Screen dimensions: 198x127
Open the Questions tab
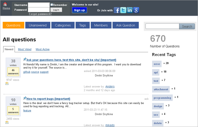[13, 25]
